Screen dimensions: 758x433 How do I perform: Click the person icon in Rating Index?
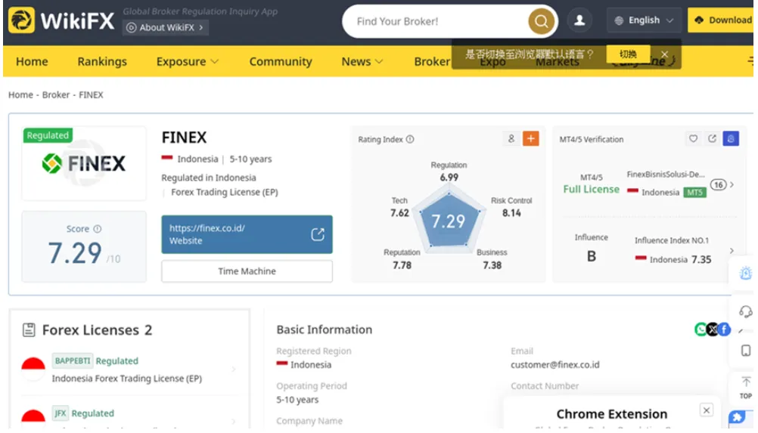(x=511, y=138)
